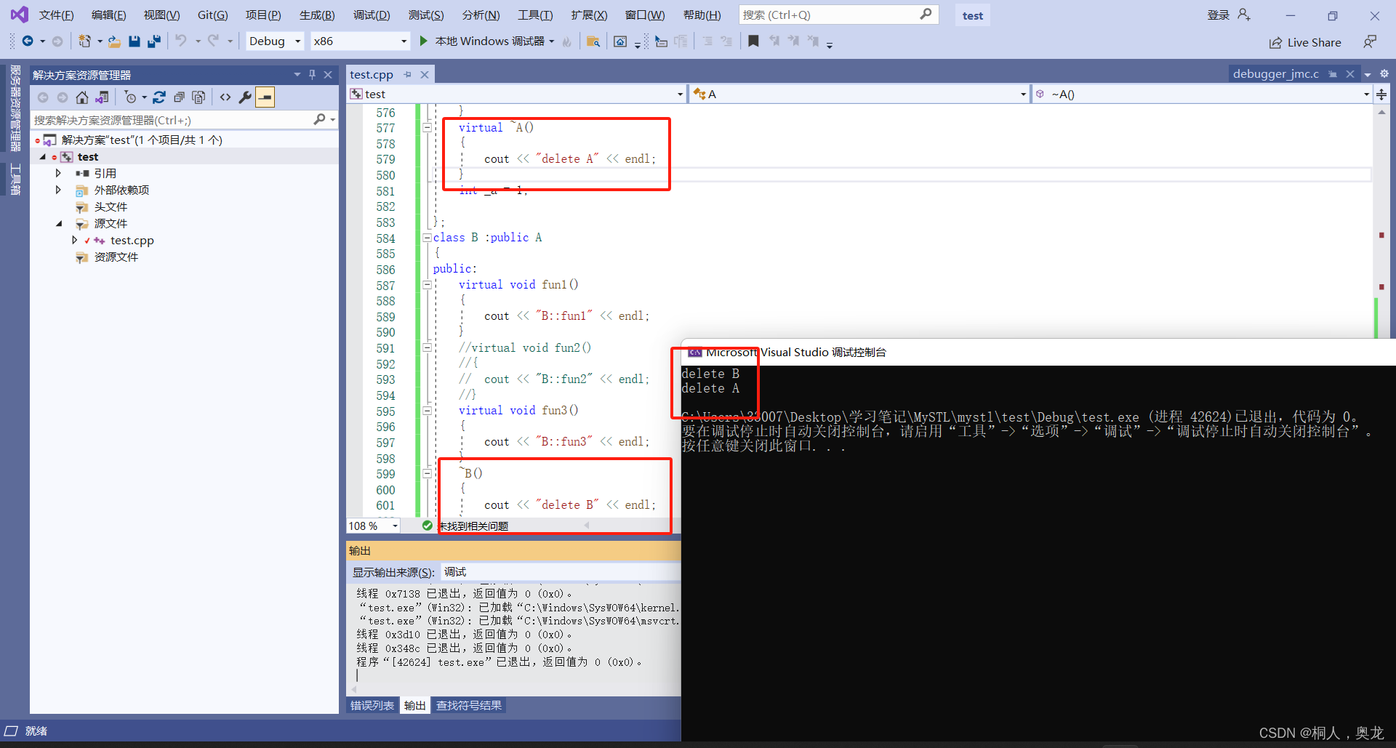
Task: Open the 工具(T) menu
Action: click(535, 15)
